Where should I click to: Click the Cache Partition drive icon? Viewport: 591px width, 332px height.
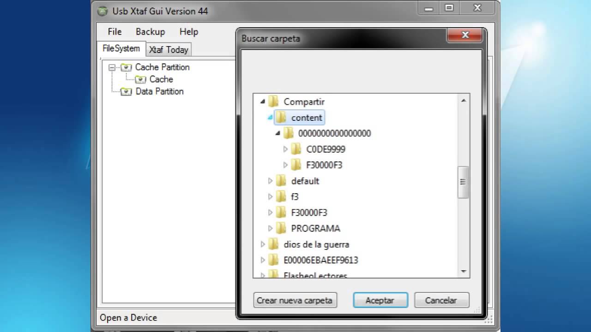[x=126, y=67]
